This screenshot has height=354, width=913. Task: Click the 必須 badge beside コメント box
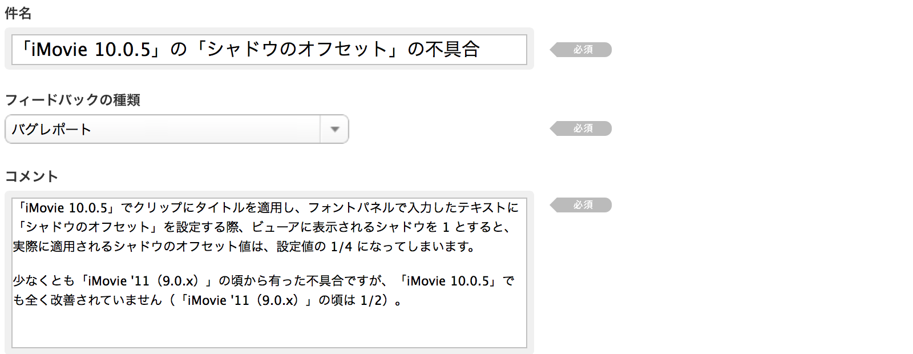tap(582, 205)
